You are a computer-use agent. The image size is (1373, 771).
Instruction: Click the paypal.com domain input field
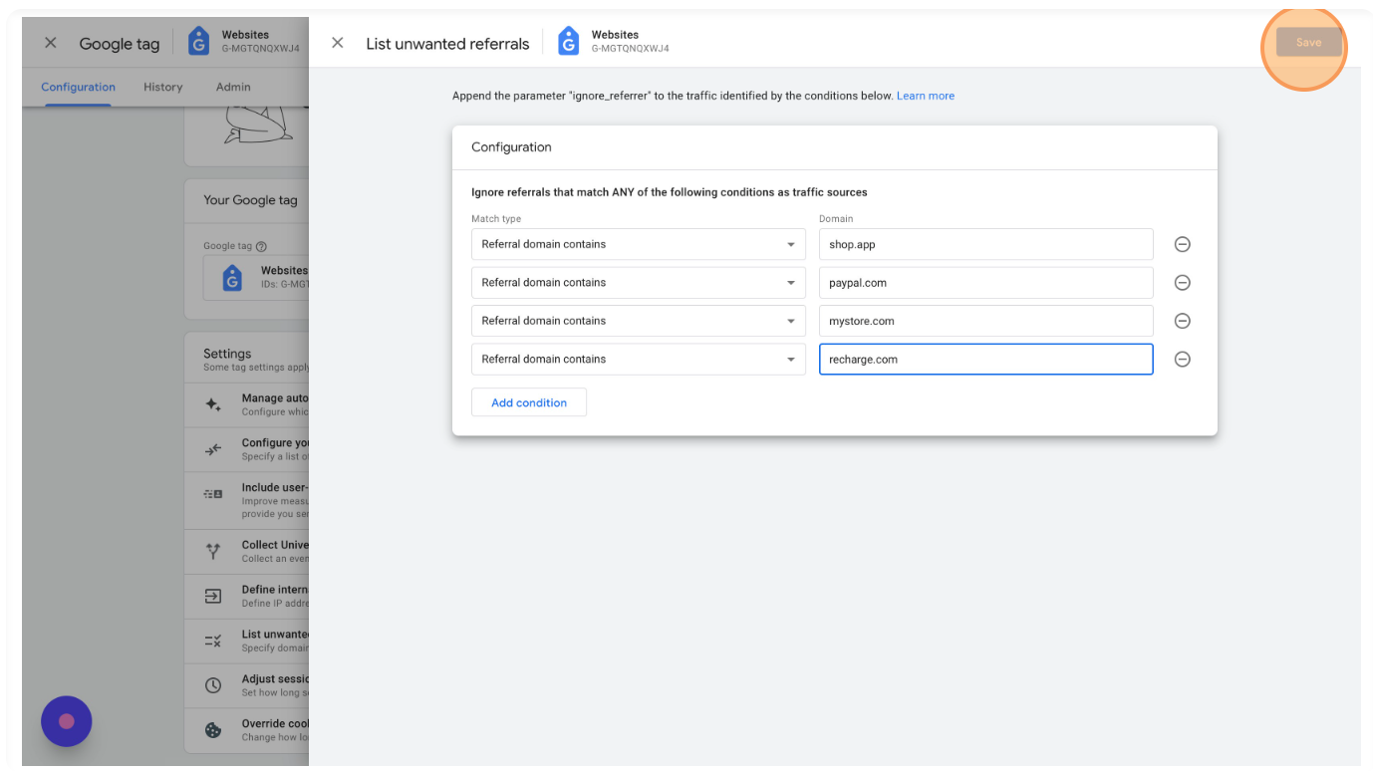[x=985, y=283]
